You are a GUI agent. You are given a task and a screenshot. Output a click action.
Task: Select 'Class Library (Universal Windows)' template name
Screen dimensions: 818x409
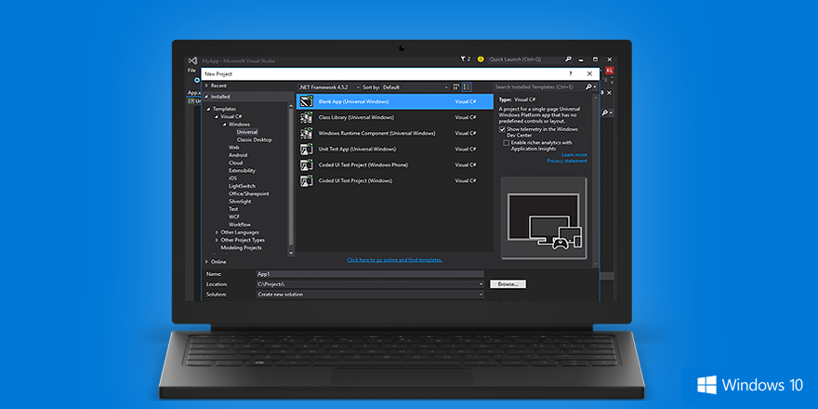click(356, 118)
